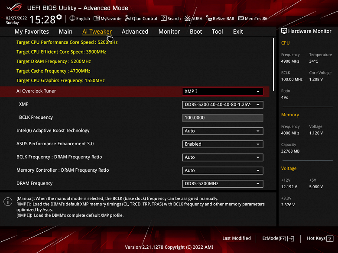This screenshot has width=338, height=253.
Task: Click the BCLK Frequency 100.0000 field
Action: (223, 118)
